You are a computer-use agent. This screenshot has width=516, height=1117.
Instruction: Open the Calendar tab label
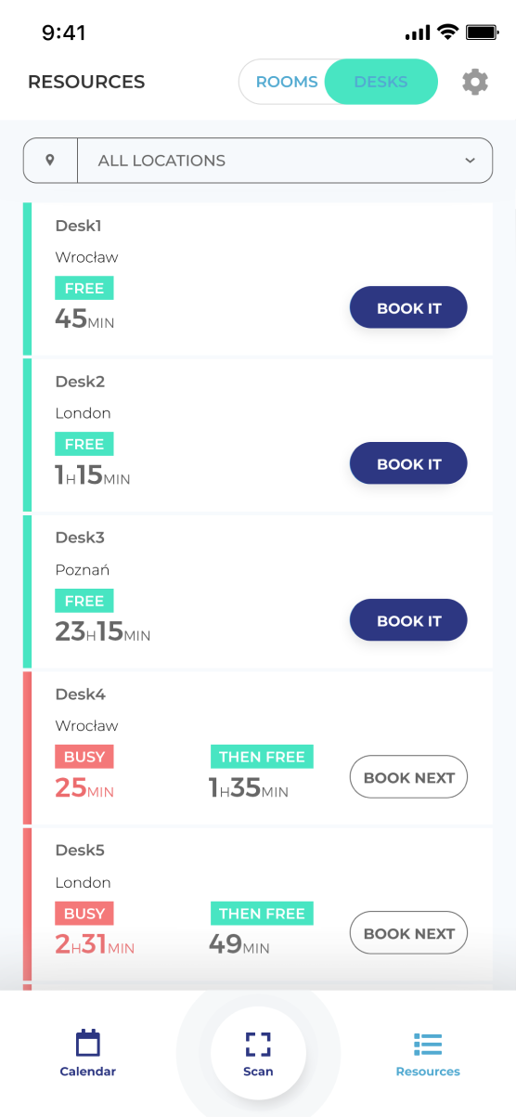(x=88, y=1072)
